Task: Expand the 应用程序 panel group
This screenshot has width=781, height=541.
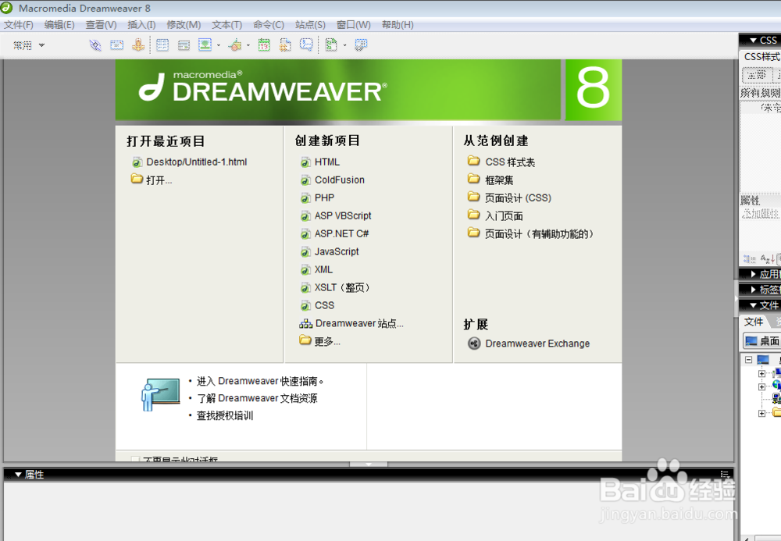Action: [753, 274]
